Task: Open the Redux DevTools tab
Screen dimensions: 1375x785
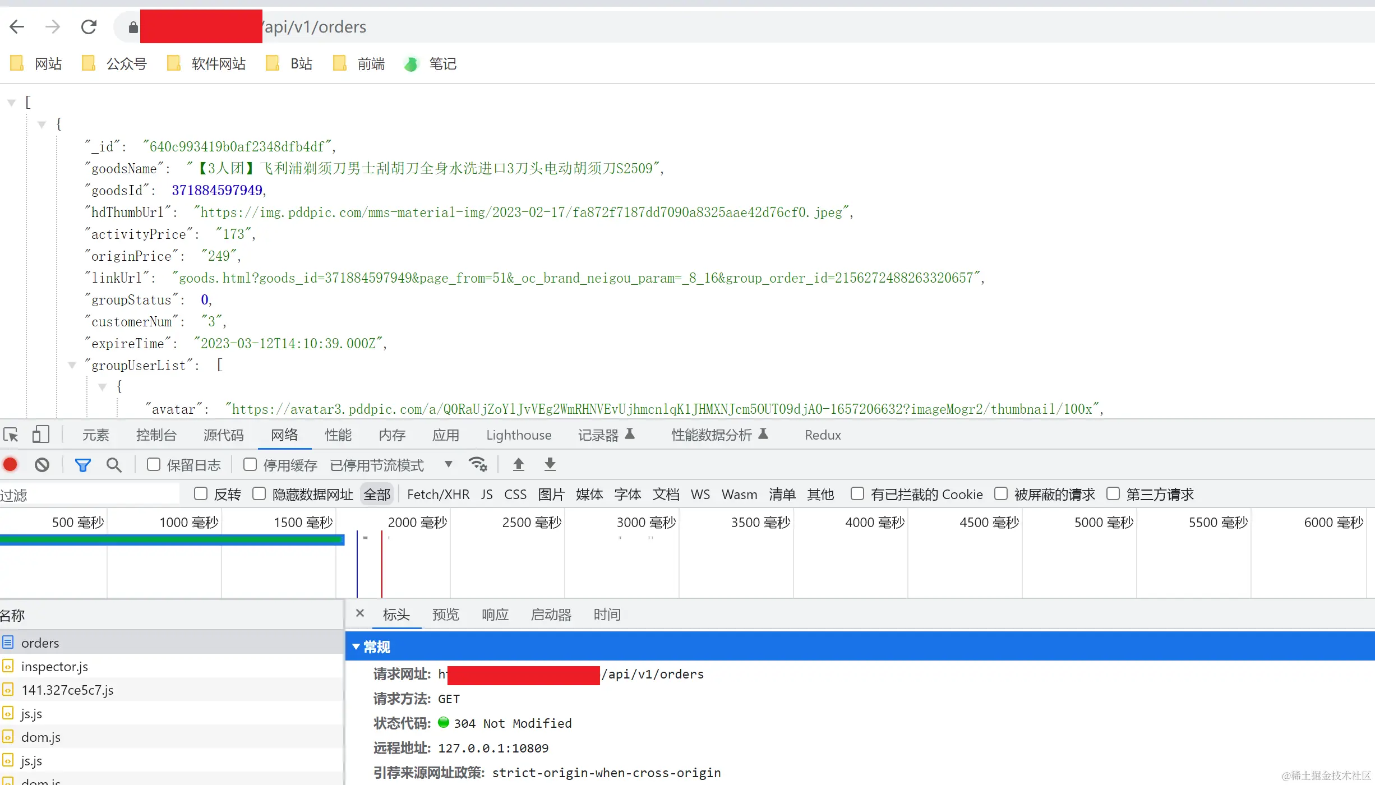Action: tap(823, 435)
